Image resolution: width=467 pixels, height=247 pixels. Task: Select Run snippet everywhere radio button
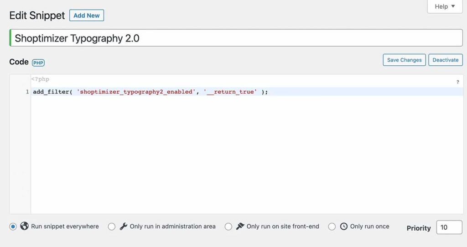(x=13, y=226)
